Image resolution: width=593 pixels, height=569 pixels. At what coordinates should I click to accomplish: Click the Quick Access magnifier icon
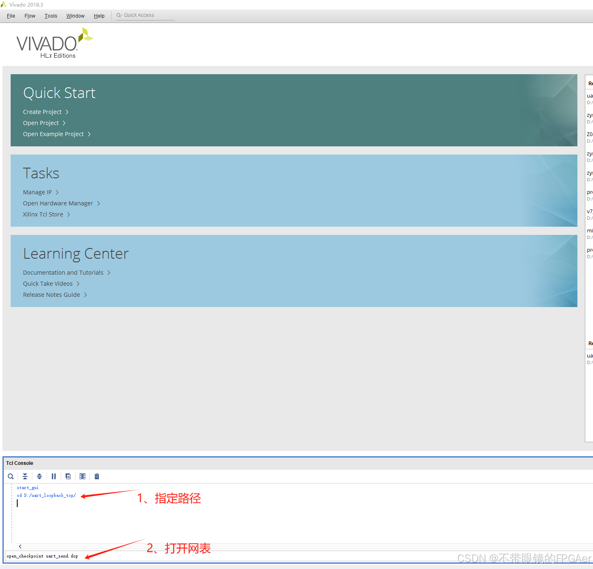click(119, 15)
